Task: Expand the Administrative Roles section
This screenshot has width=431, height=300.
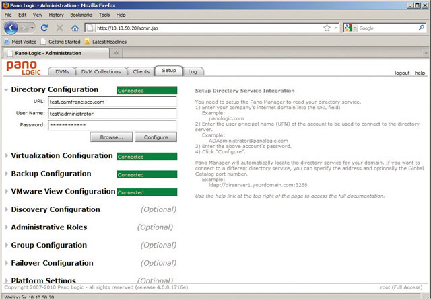Action: [6, 227]
